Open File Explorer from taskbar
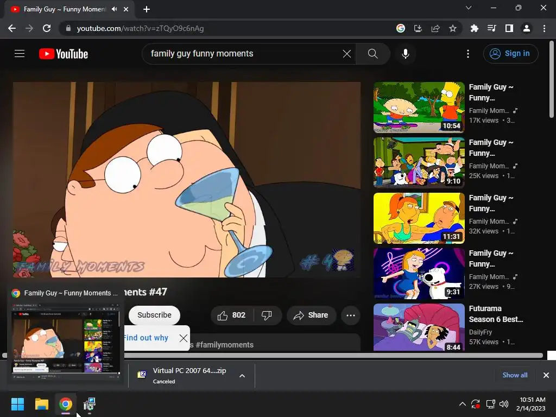The image size is (556, 417). 41,404
